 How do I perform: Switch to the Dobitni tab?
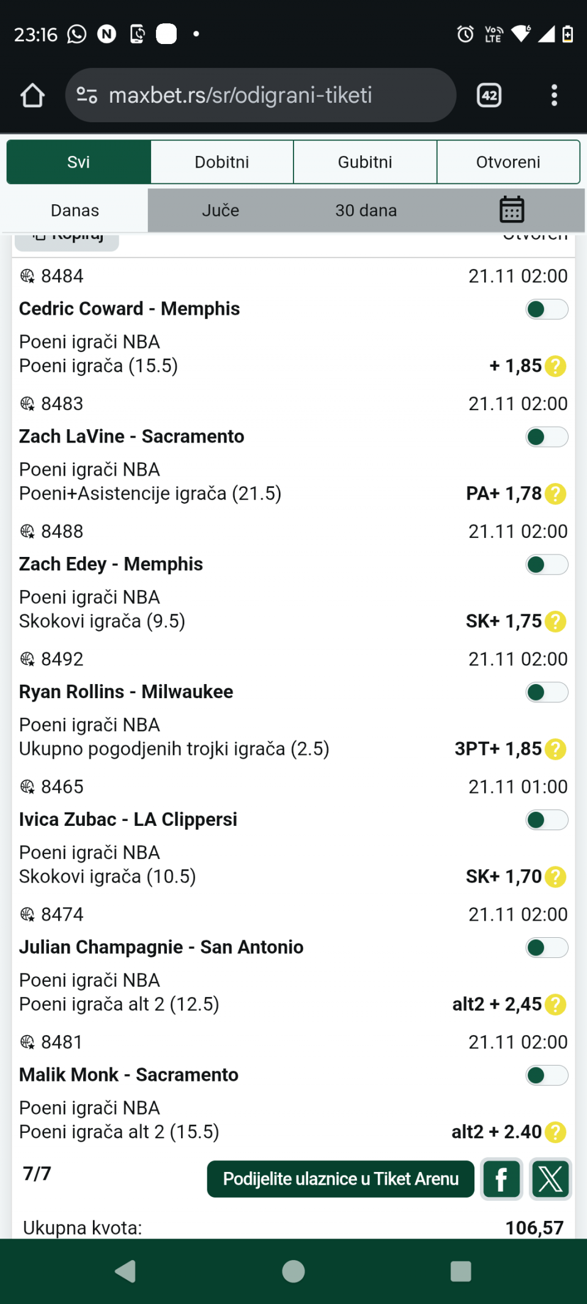222,162
